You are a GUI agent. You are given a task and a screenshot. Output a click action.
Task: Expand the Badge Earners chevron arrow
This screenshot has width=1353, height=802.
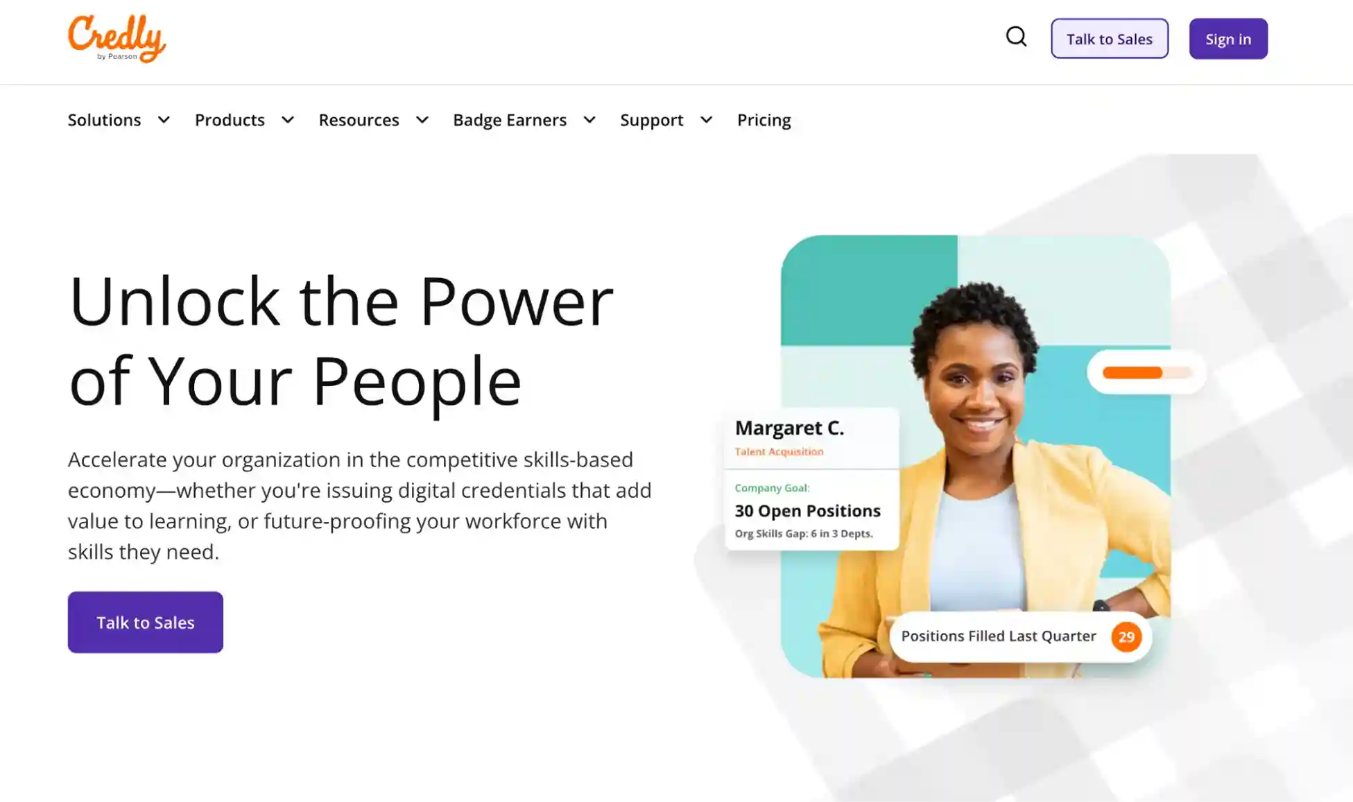click(589, 120)
